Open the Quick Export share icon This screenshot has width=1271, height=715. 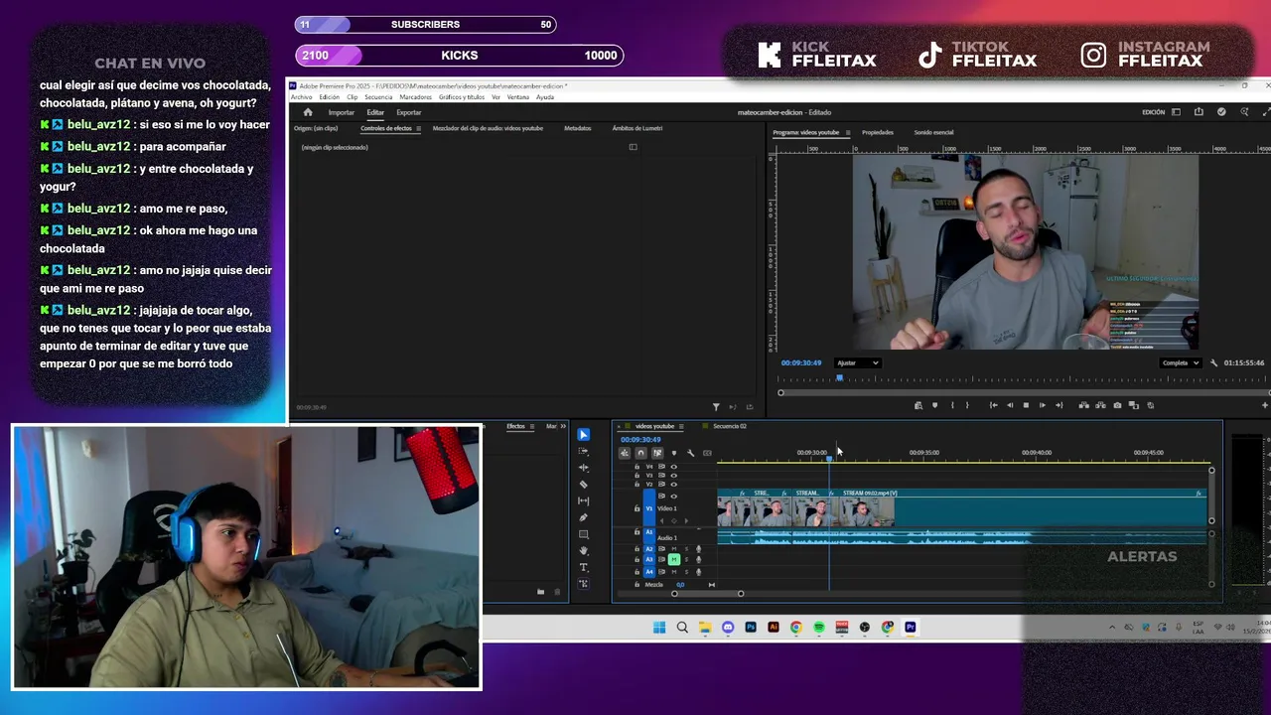click(x=1199, y=112)
